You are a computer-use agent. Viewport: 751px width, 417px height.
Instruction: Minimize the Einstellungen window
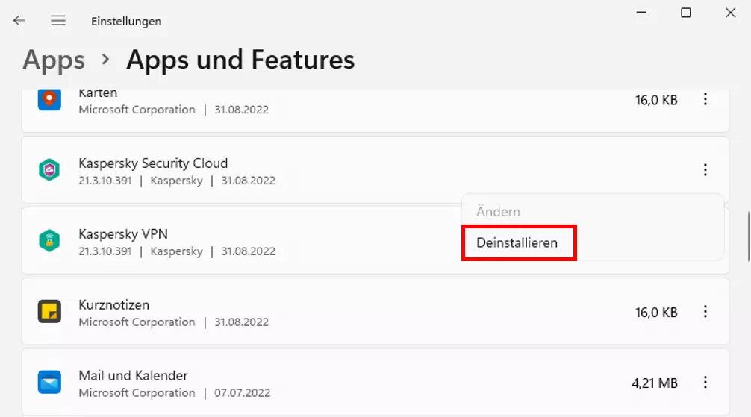click(641, 13)
